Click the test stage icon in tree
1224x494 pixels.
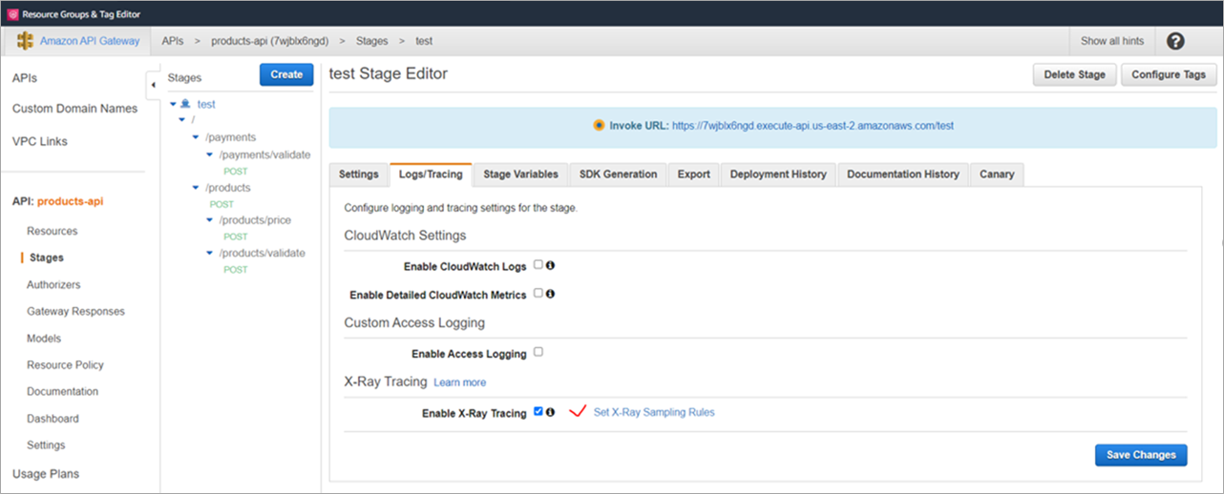185,103
